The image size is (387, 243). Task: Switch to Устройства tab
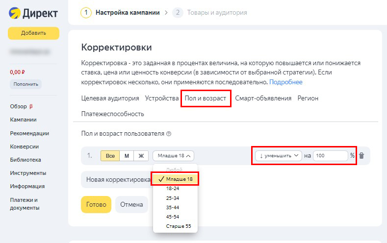[162, 98]
